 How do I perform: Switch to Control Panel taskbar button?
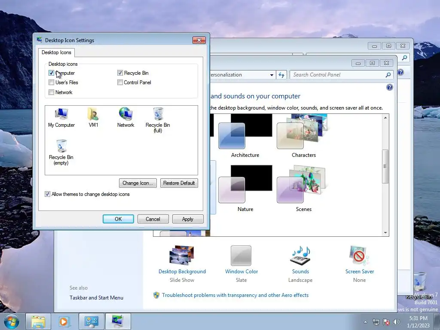tap(92, 322)
